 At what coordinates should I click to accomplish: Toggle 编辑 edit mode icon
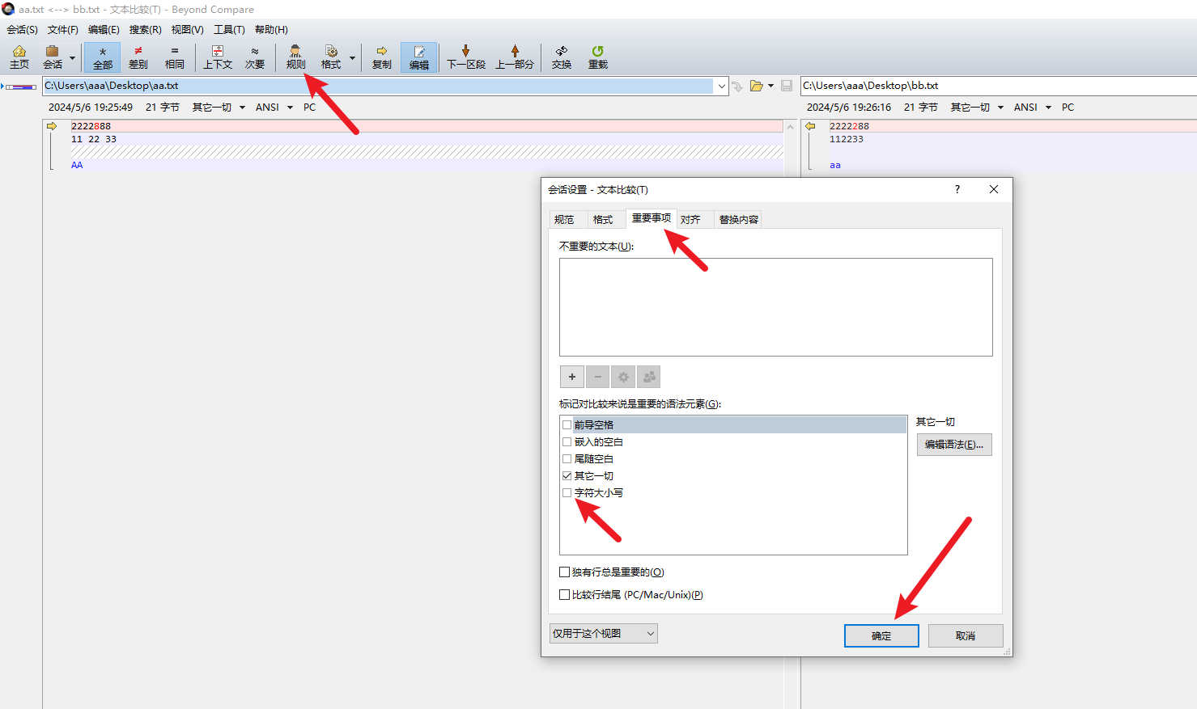click(419, 57)
